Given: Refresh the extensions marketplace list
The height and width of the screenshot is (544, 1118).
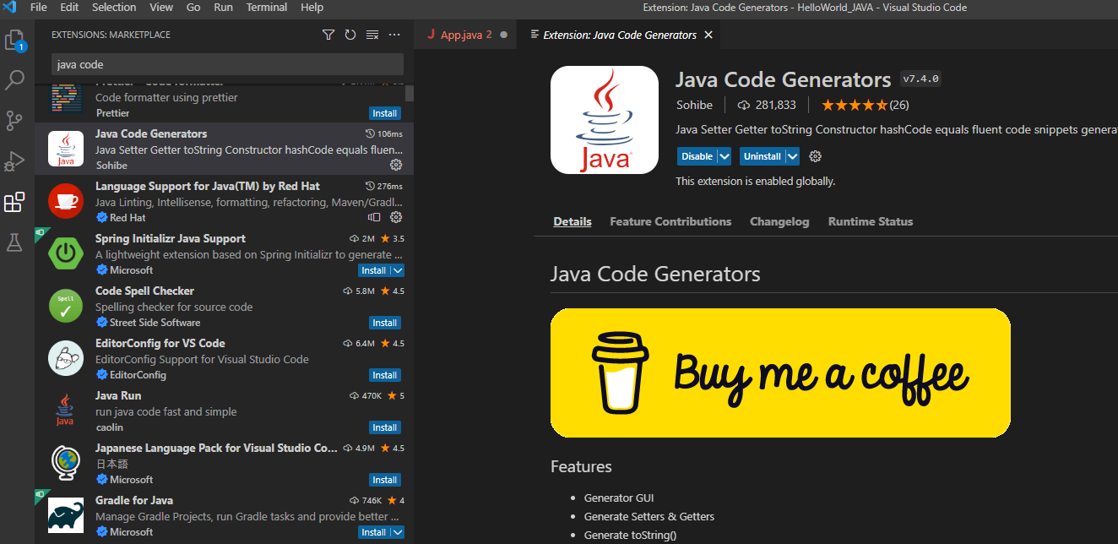Looking at the screenshot, I should point(350,35).
